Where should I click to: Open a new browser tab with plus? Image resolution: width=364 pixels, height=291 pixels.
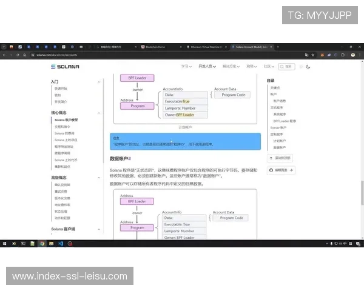(278, 47)
